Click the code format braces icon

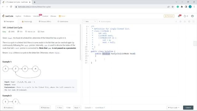click(x=180, y=22)
